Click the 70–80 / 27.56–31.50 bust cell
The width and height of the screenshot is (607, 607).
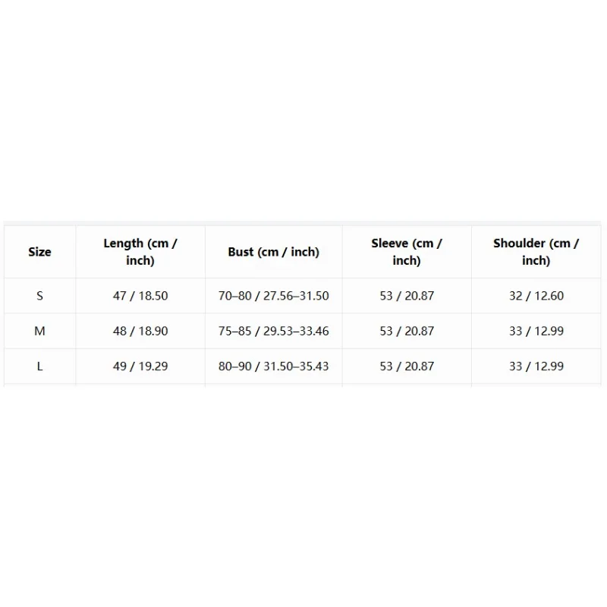pos(274,296)
